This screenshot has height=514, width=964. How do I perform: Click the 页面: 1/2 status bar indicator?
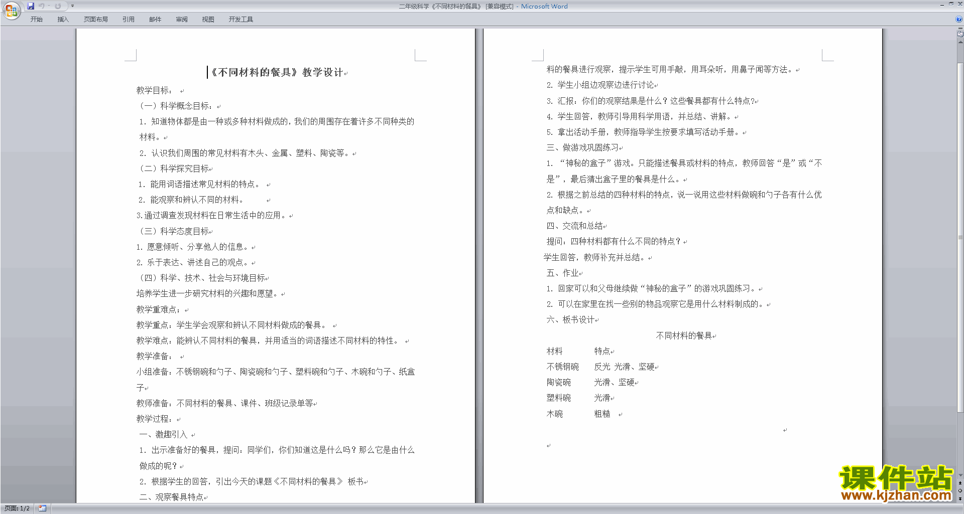[17, 508]
